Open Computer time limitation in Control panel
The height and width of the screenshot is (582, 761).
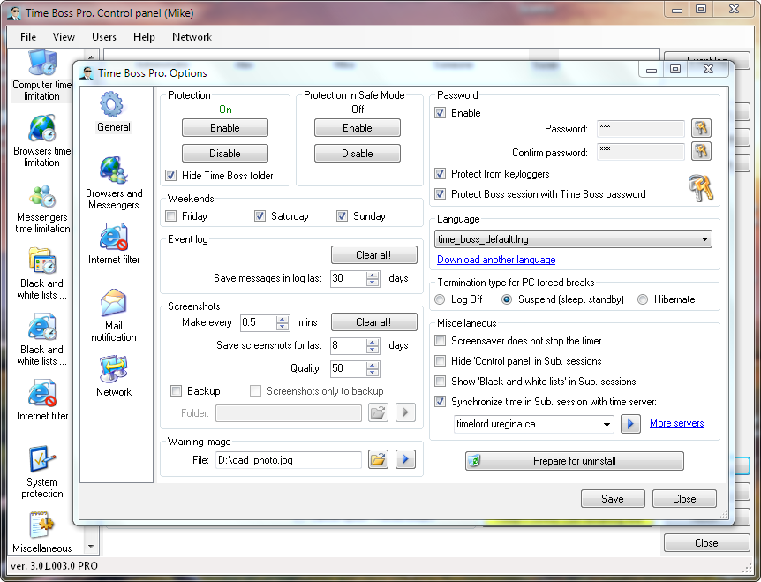(x=41, y=75)
